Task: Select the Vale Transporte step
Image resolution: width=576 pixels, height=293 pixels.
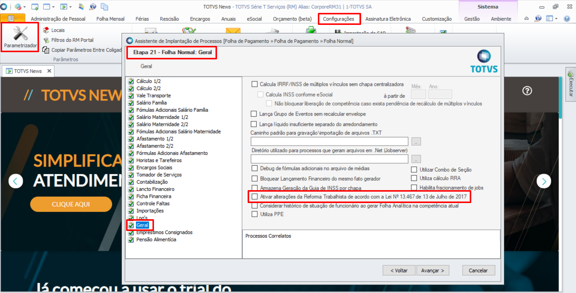Action: coord(153,96)
